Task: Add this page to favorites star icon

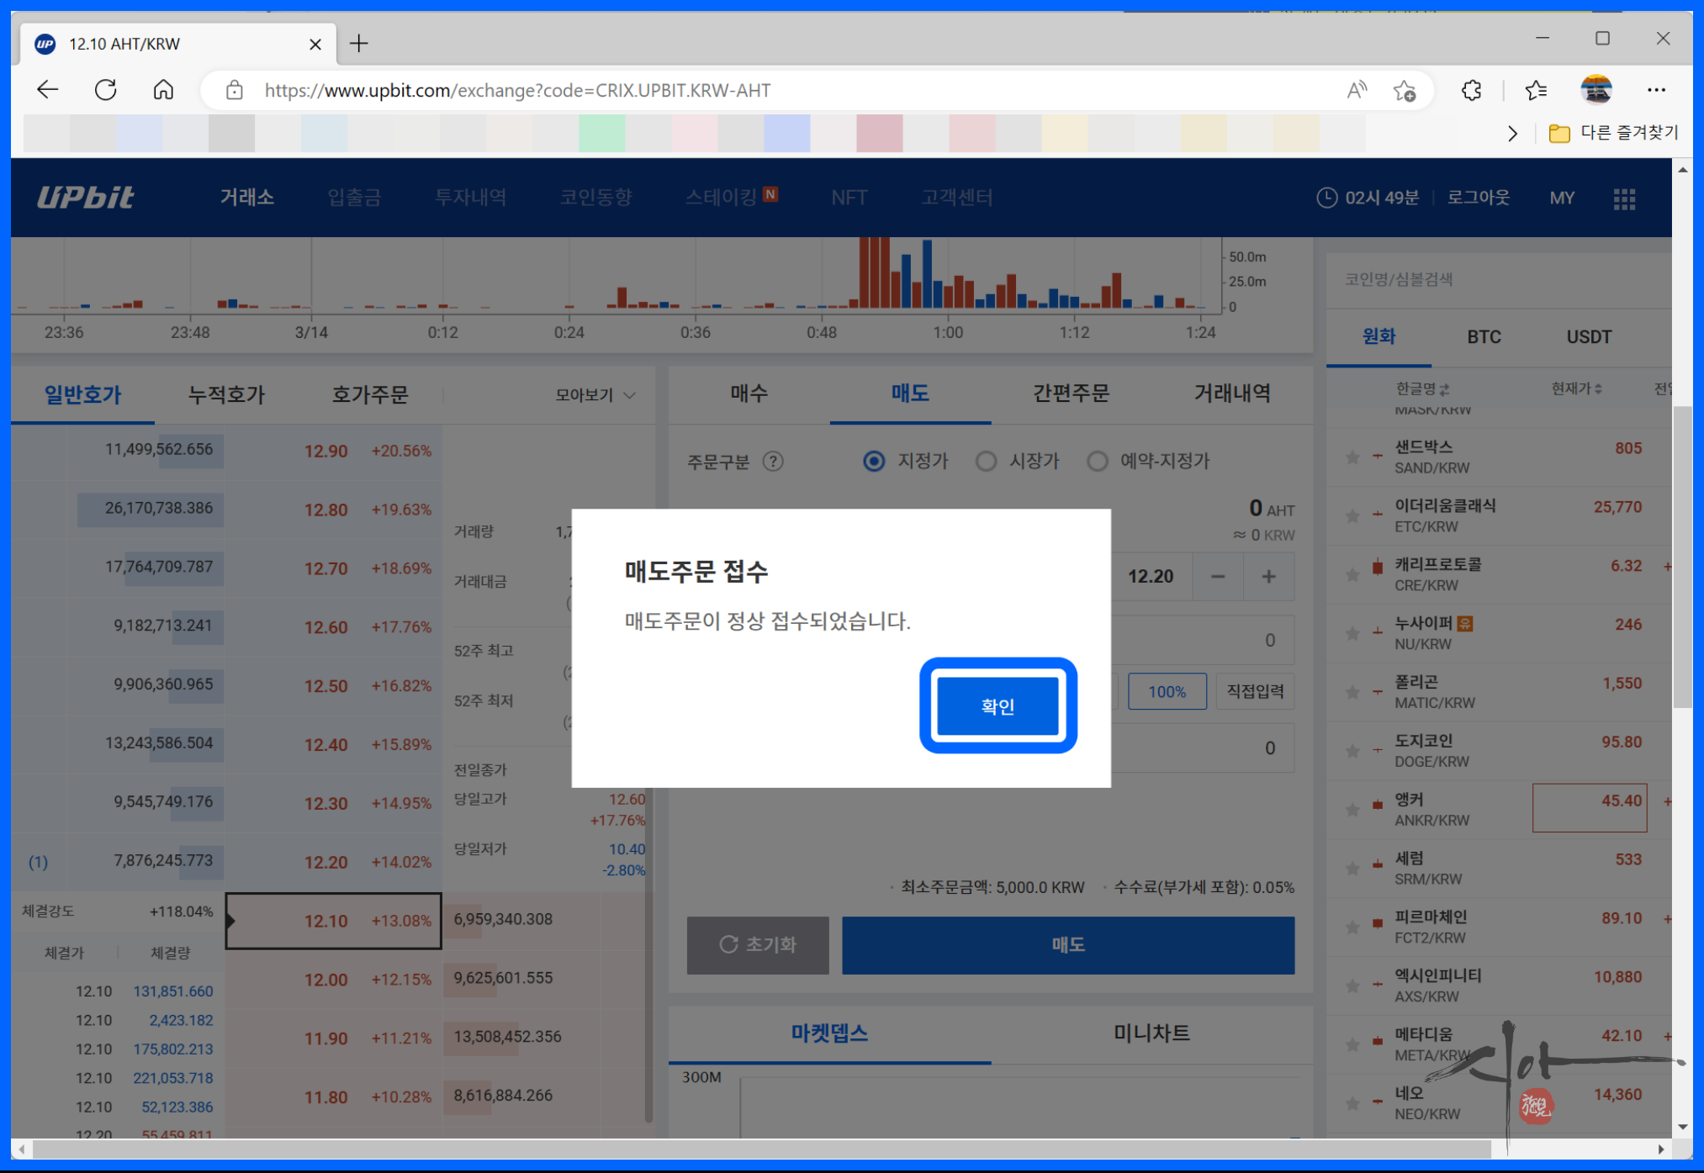Action: pyautogui.click(x=1404, y=90)
